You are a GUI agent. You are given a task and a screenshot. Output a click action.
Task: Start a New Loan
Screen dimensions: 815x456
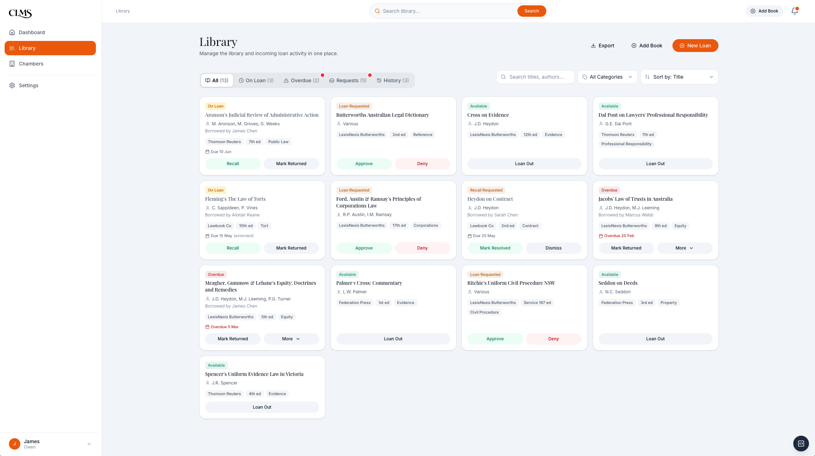coord(695,46)
